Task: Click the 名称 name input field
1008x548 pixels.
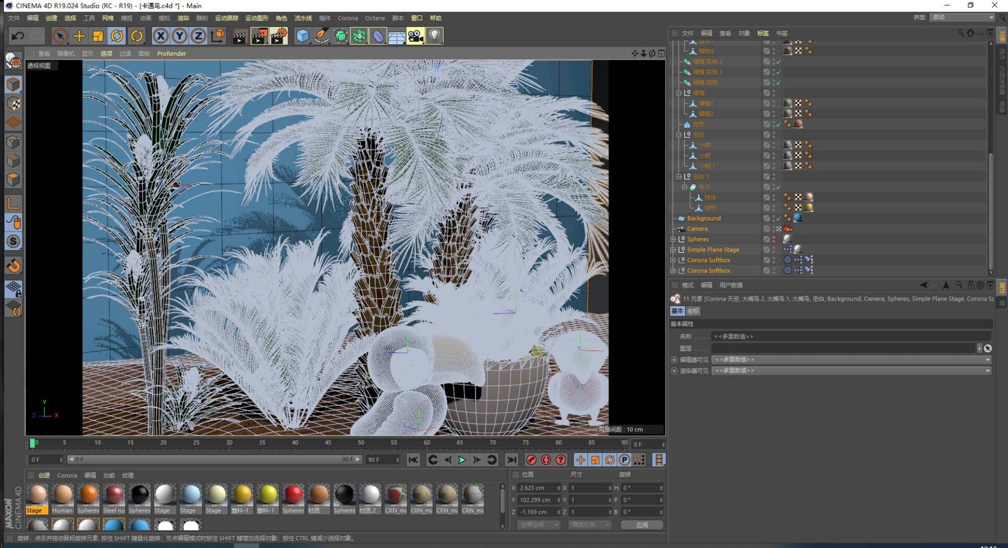Action: tap(850, 336)
